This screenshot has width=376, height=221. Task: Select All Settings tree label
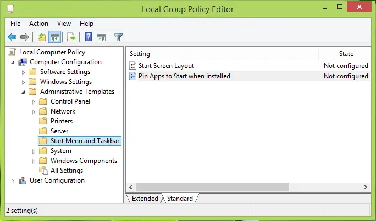[x=67, y=171]
